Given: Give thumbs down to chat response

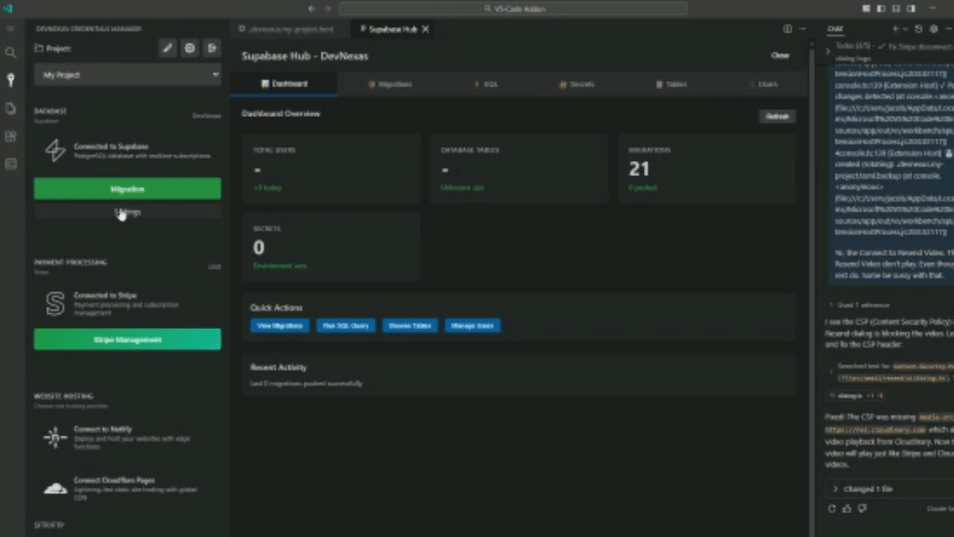Looking at the screenshot, I should point(862,509).
